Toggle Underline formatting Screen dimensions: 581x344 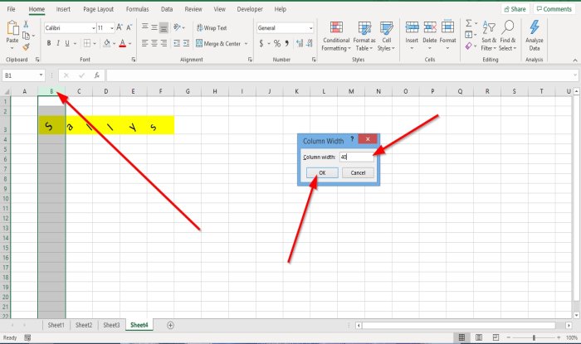pyautogui.click(x=67, y=43)
